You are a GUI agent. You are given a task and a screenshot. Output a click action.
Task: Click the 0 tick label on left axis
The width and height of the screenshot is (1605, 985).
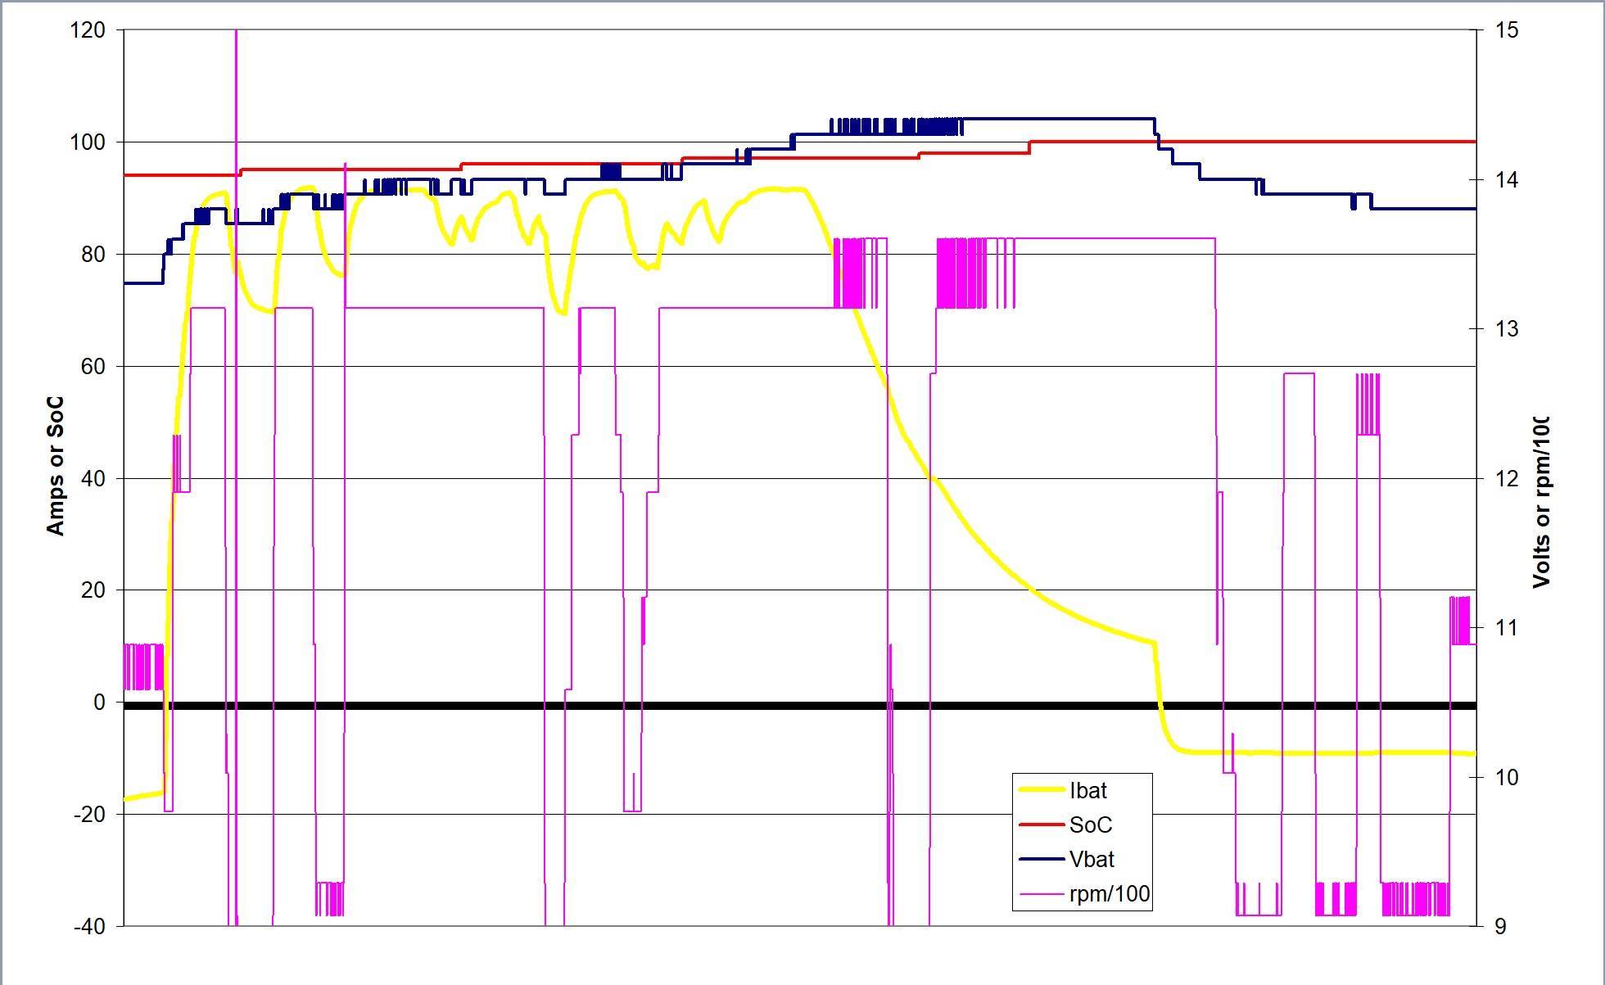pyautogui.click(x=99, y=702)
